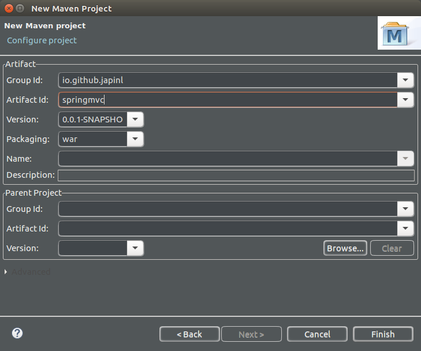The width and height of the screenshot is (421, 351).
Task: Click the Version field showing 0.0.1-SNAPSHOT
Action: tap(92, 119)
